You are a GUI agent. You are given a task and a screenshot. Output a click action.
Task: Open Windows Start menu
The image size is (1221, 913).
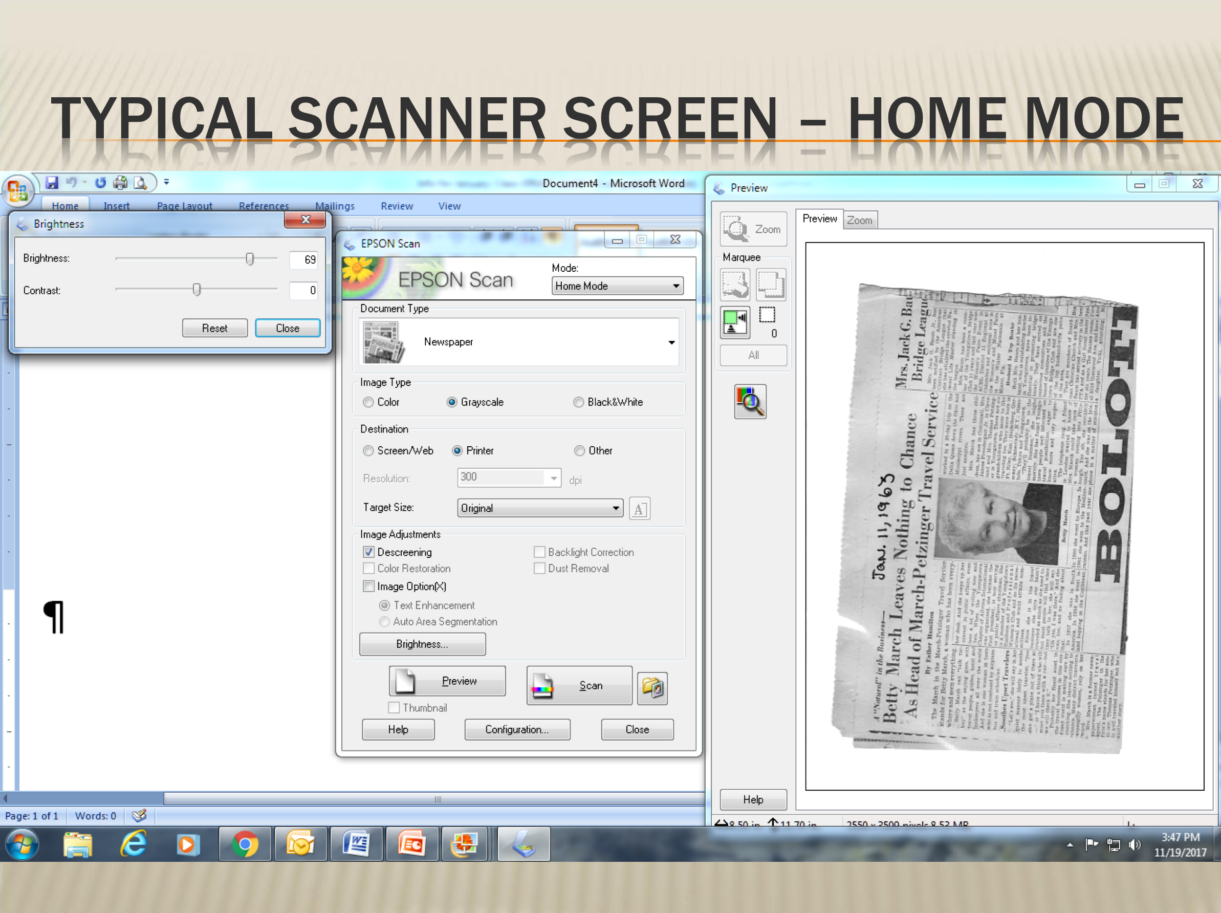pyautogui.click(x=22, y=844)
